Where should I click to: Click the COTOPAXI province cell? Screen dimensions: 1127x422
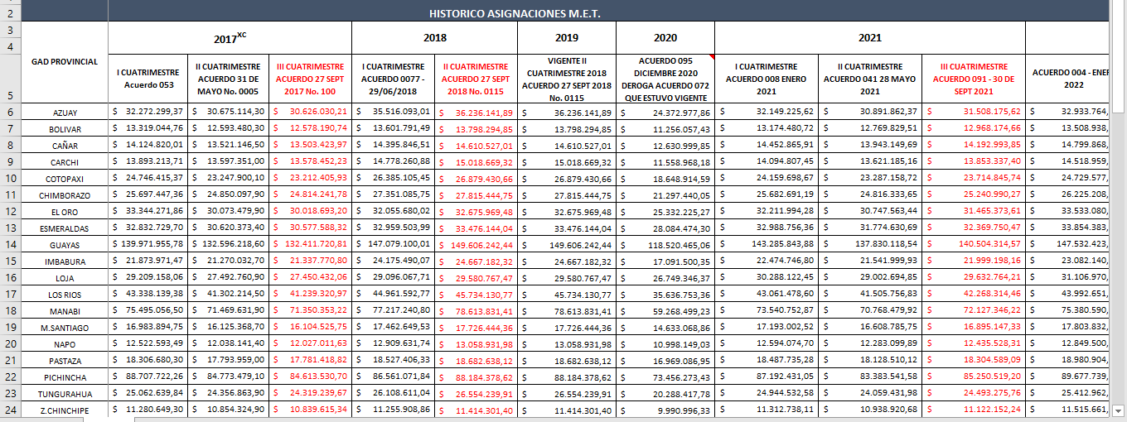coord(65,178)
